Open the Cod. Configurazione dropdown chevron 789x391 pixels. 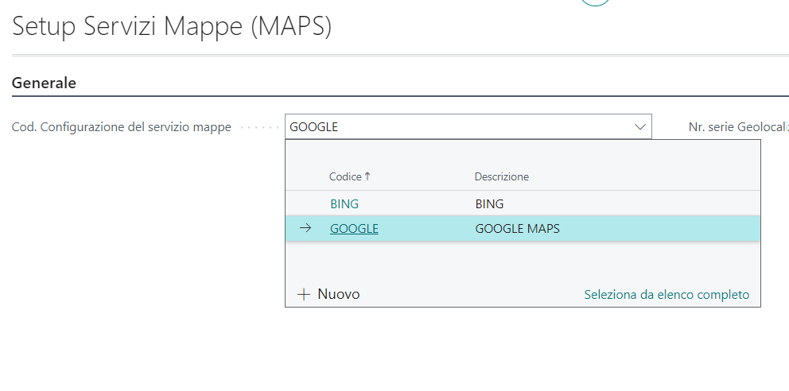(640, 126)
